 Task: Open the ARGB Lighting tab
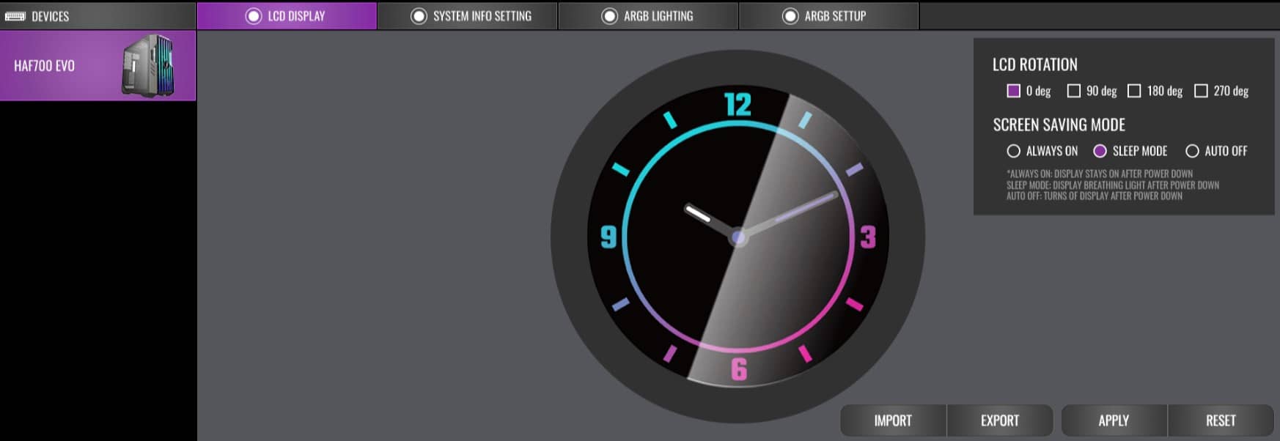click(x=658, y=16)
